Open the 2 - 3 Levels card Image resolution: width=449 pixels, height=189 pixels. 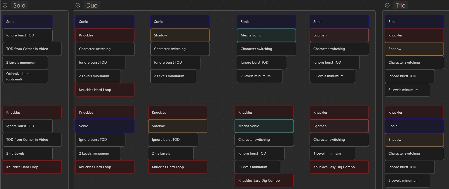(x=27, y=153)
